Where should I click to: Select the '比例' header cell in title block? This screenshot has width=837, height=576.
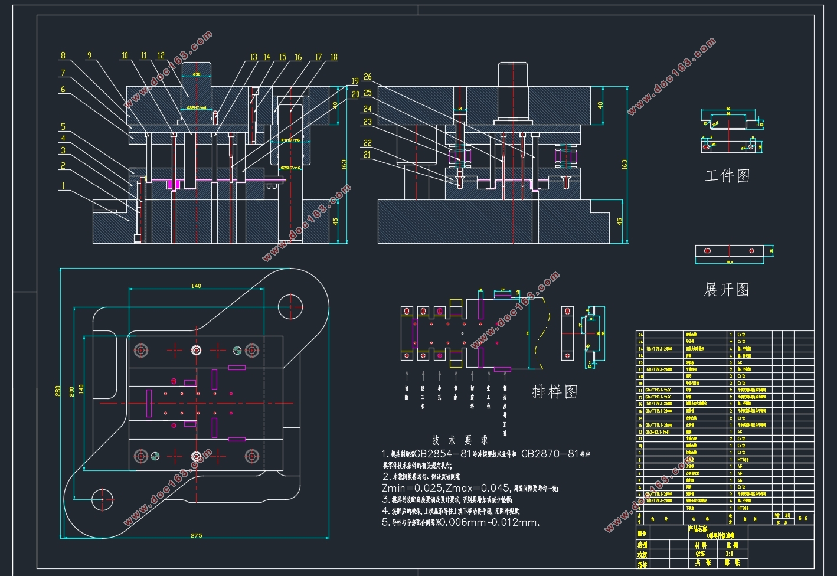coord(732,546)
